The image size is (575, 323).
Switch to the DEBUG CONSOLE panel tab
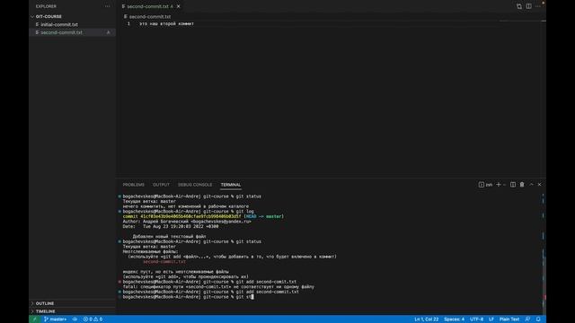195,185
